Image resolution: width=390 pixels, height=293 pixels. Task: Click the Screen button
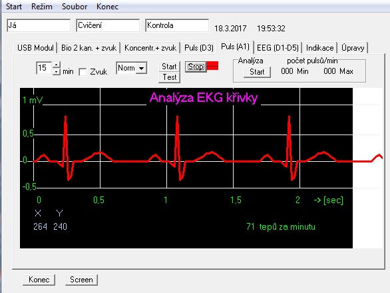pos(81,280)
